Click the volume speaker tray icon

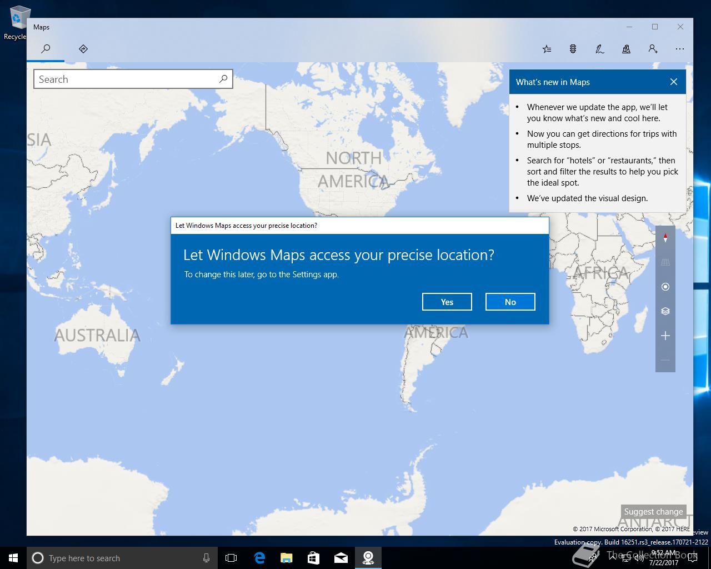click(x=639, y=558)
